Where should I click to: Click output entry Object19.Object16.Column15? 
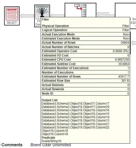point(75,114)
